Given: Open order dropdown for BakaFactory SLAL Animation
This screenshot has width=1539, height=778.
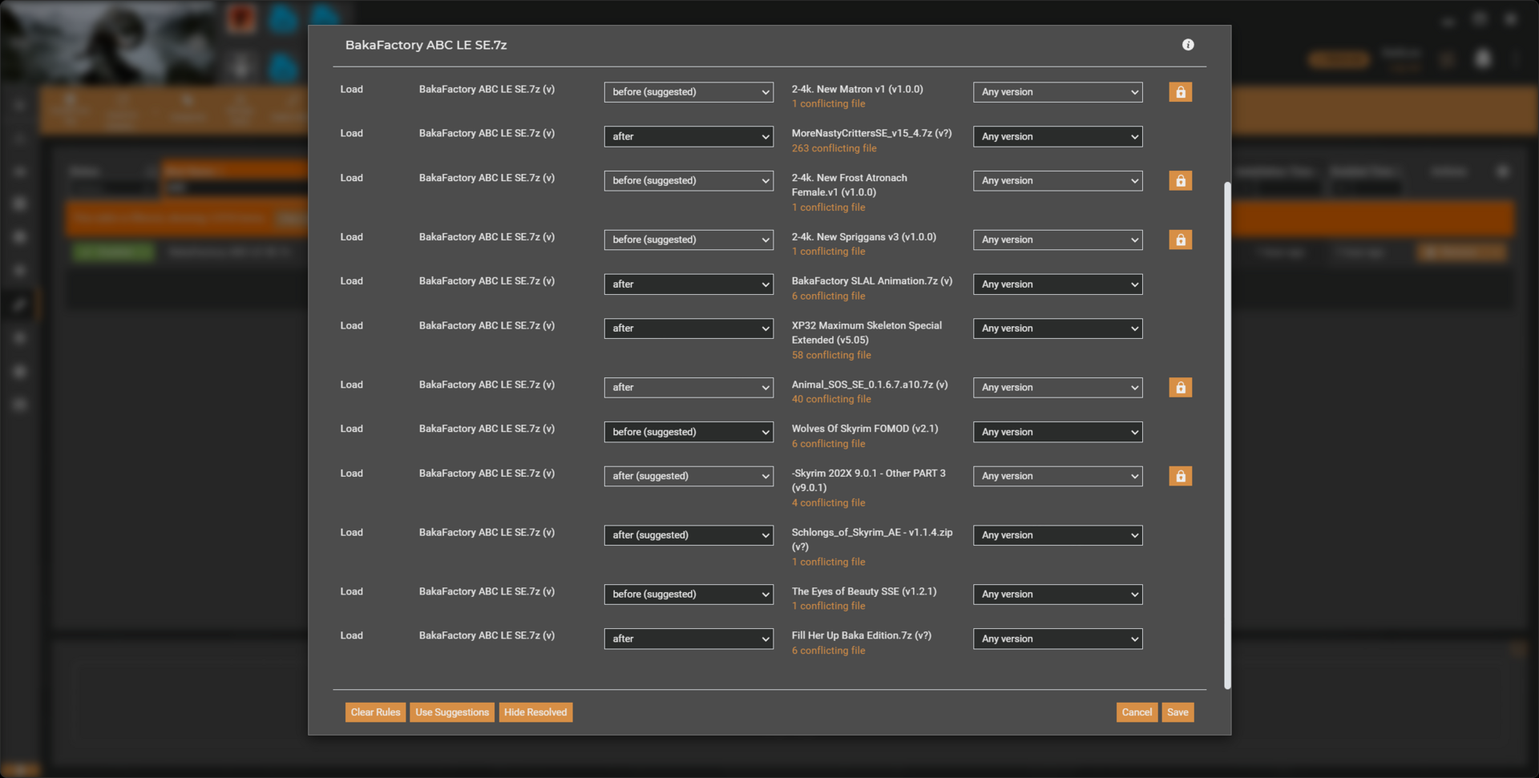Looking at the screenshot, I should (689, 284).
